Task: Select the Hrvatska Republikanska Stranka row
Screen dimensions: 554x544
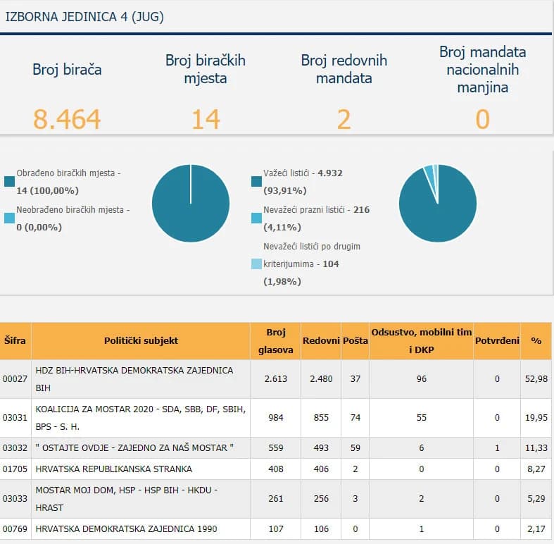Action: (x=113, y=469)
